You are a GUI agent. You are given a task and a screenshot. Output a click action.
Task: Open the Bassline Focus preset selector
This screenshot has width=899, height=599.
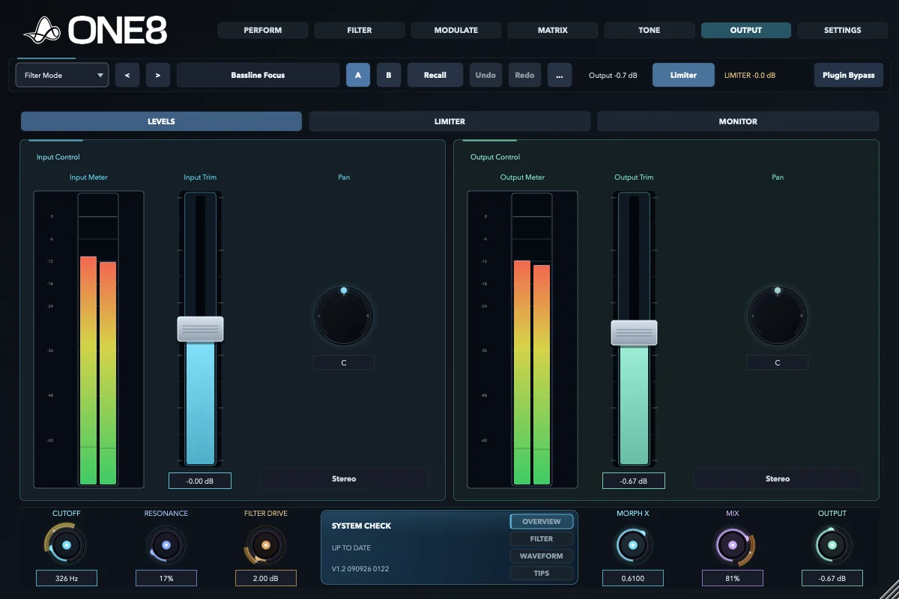tap(258, 75)
